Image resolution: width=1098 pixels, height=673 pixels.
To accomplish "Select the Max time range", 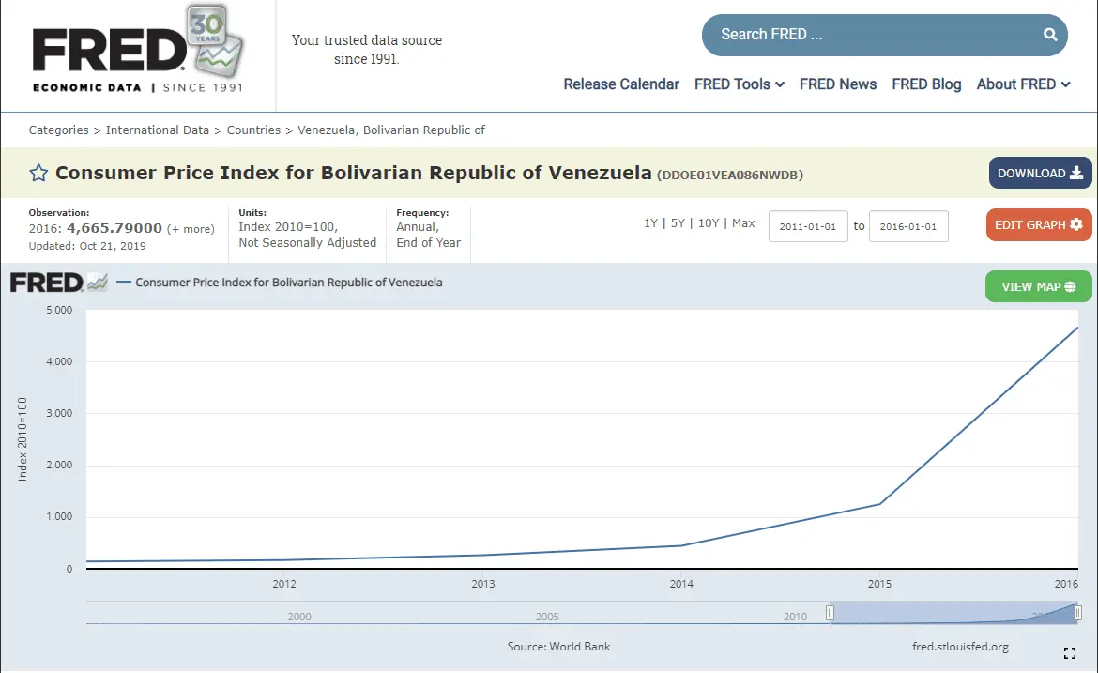I will (743, 223).
